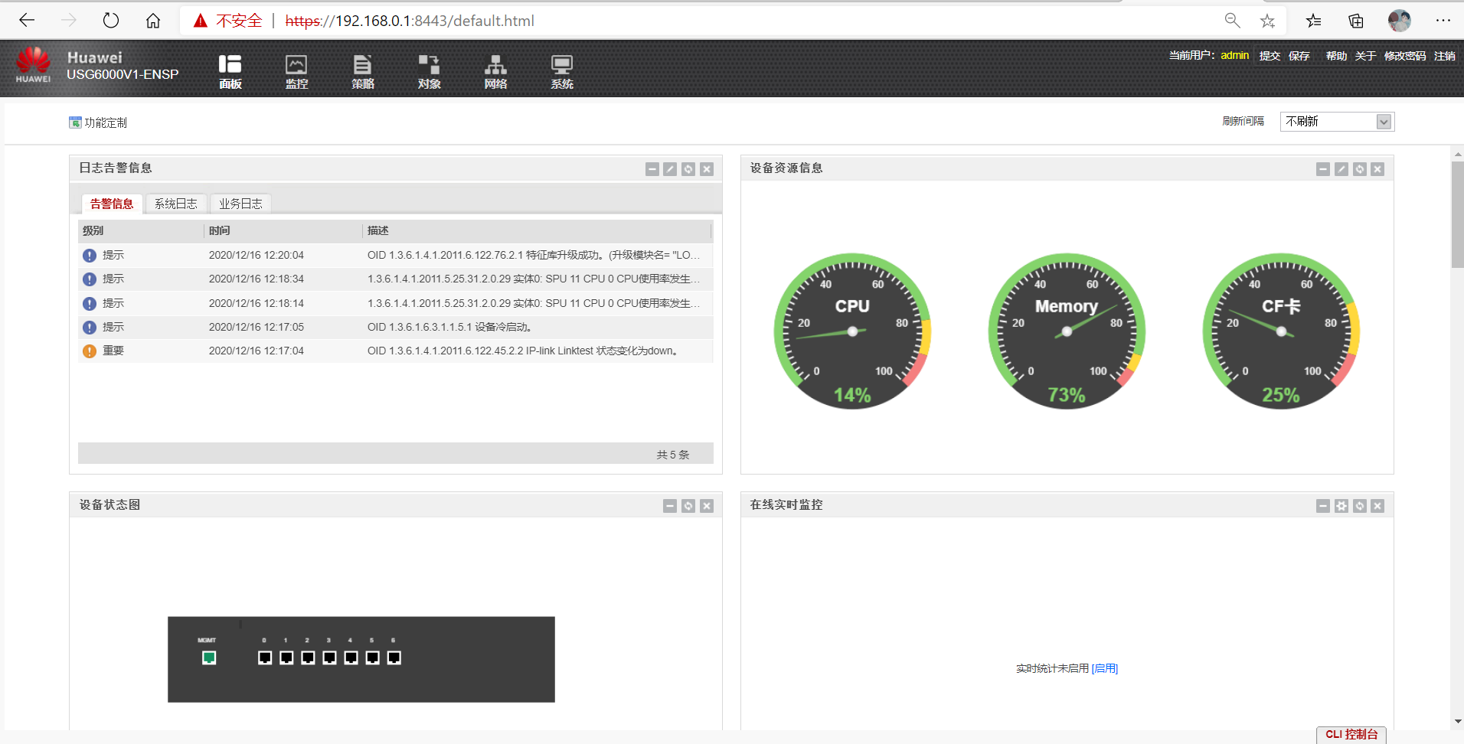Image resolution: width=1464 pixels, height=744 pixels.
Task: Maximize the 在线实时监控 panel
Action: pos(1342,505)
